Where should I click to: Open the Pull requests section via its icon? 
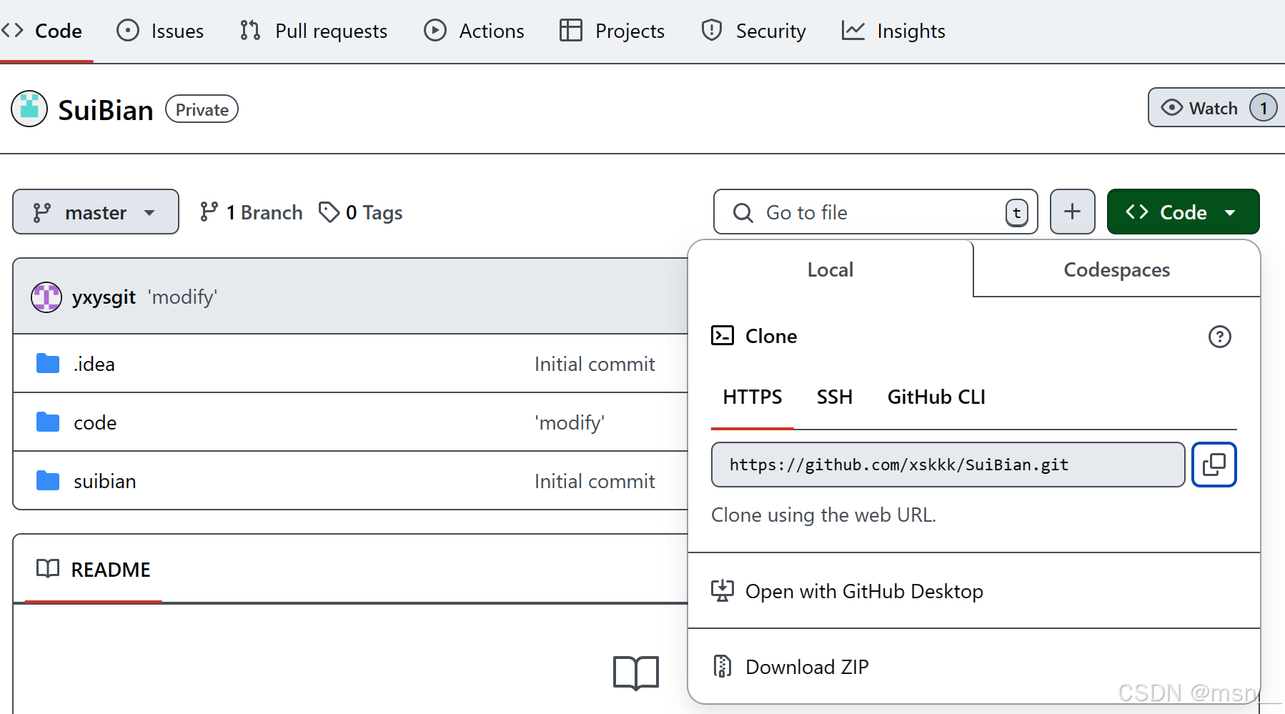pos(249,31)
